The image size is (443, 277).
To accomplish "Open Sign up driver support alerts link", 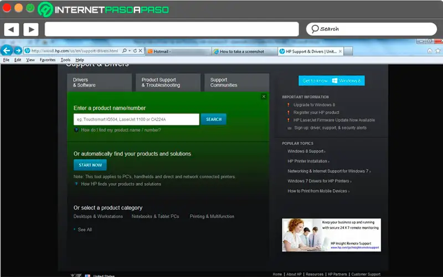I will (x=330, y=128).
